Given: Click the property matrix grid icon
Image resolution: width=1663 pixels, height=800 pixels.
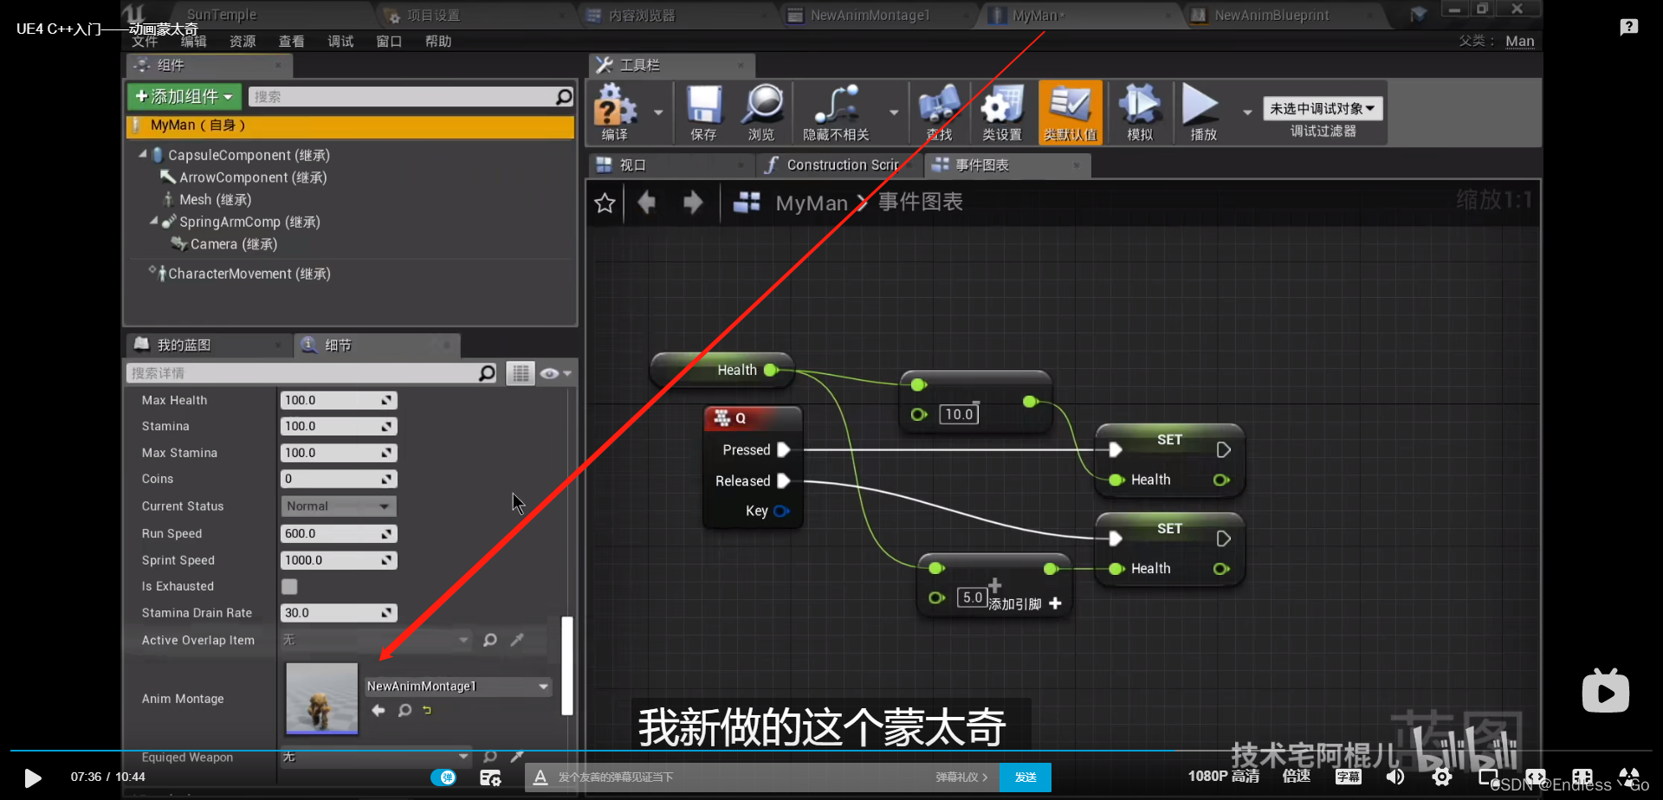Looking at the screenshot, I should pyautogui.click(x=520, y=373).
